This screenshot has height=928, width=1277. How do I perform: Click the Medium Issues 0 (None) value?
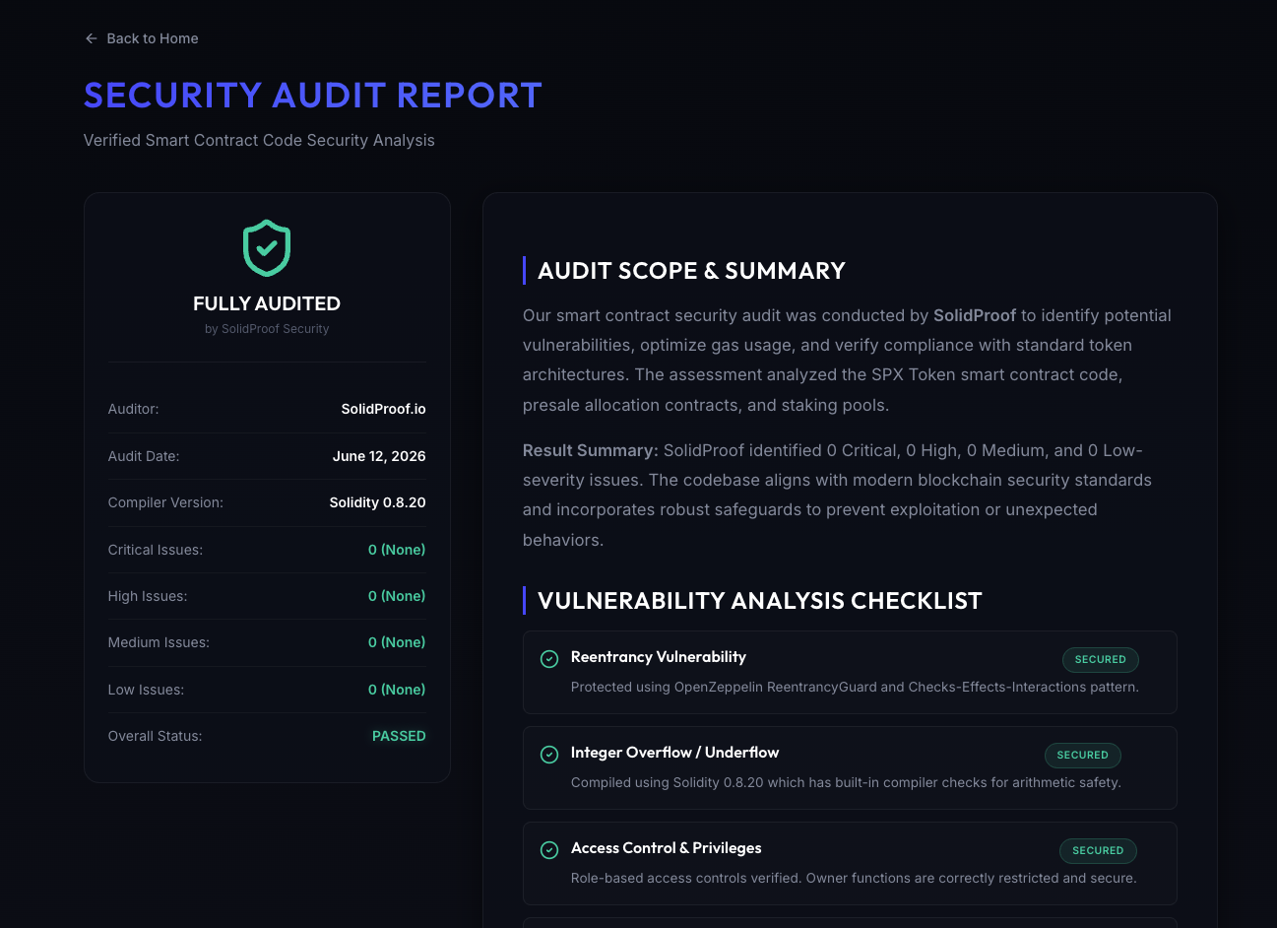pos(397,642)
